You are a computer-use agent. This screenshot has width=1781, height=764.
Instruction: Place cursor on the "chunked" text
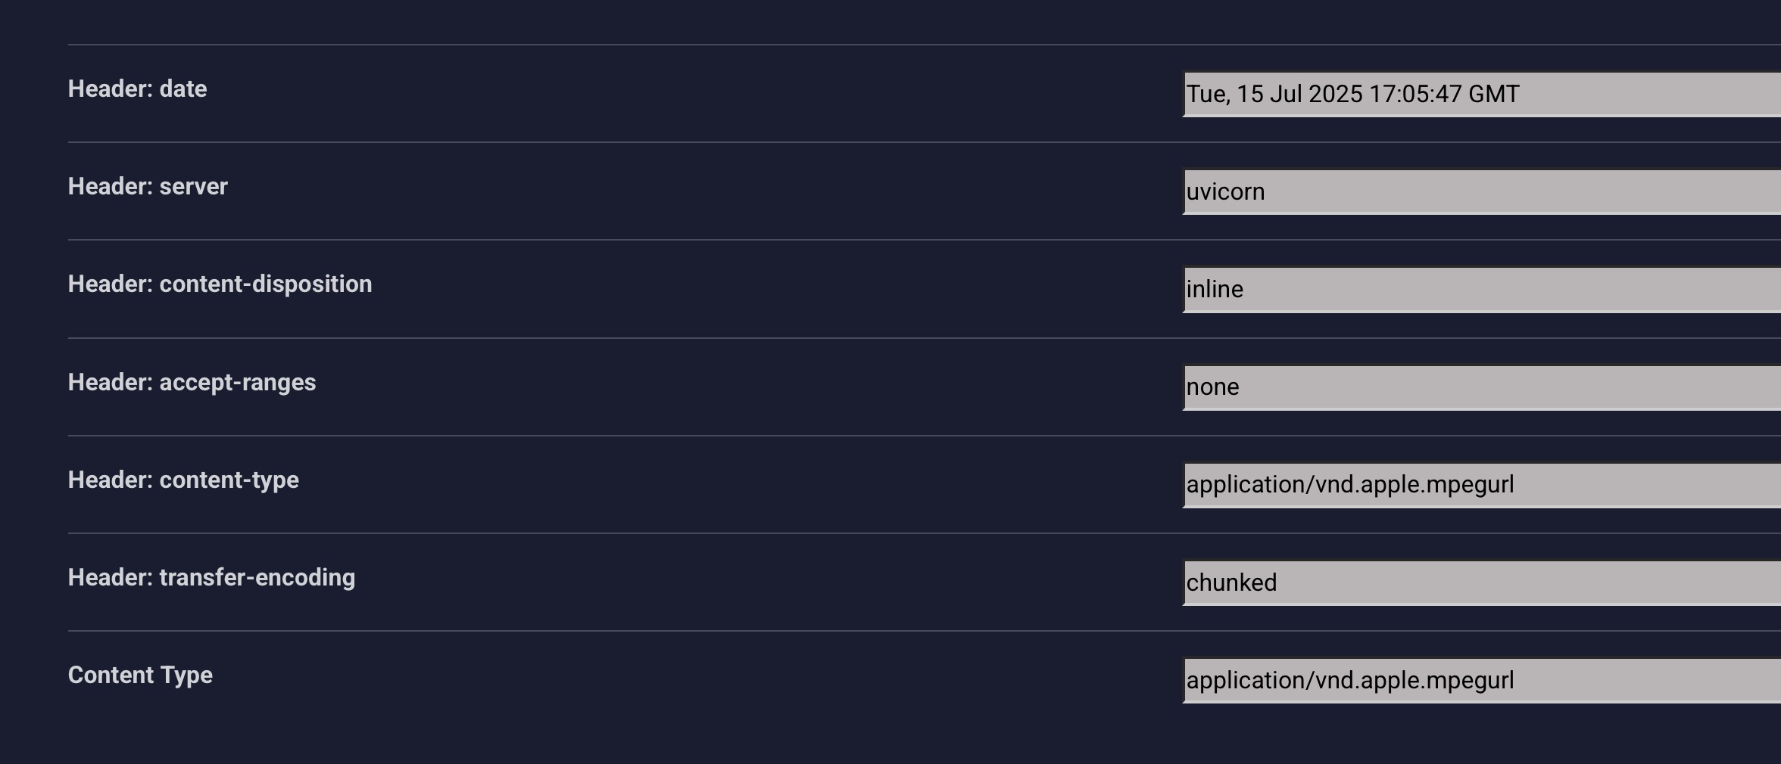[1231, 582]
